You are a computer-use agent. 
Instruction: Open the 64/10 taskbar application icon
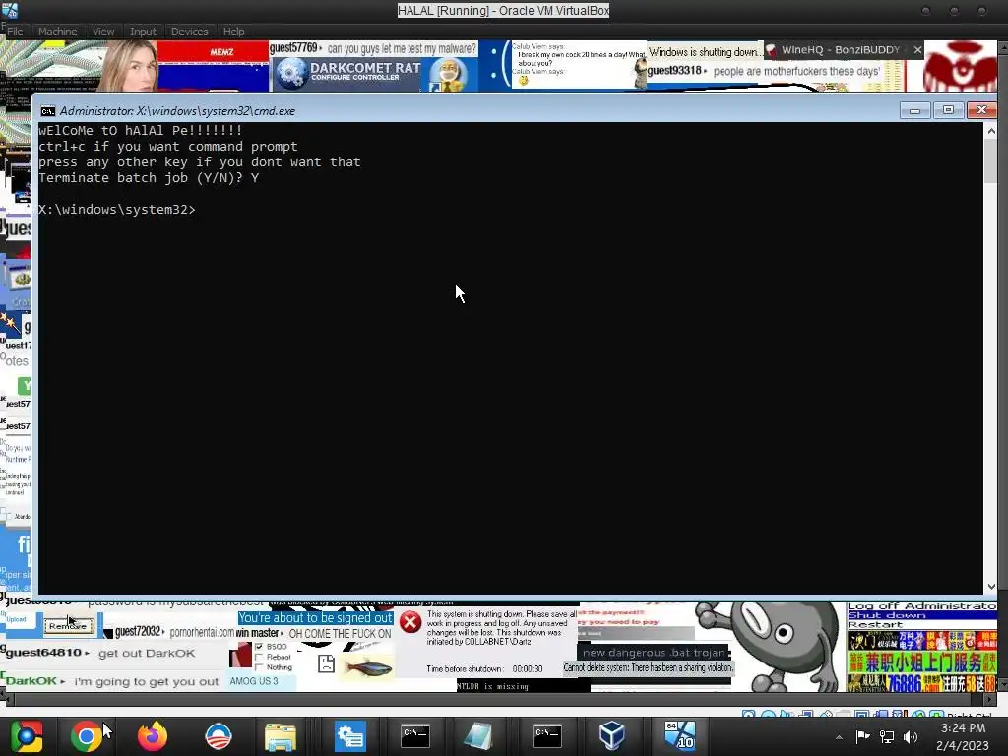coord(679,735)
